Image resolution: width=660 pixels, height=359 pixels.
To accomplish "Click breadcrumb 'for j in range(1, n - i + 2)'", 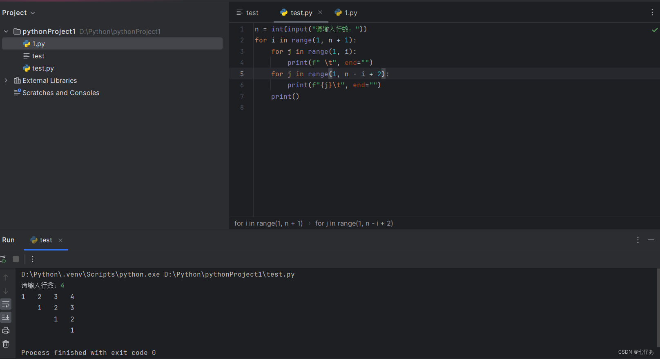I will click(354, 223).
